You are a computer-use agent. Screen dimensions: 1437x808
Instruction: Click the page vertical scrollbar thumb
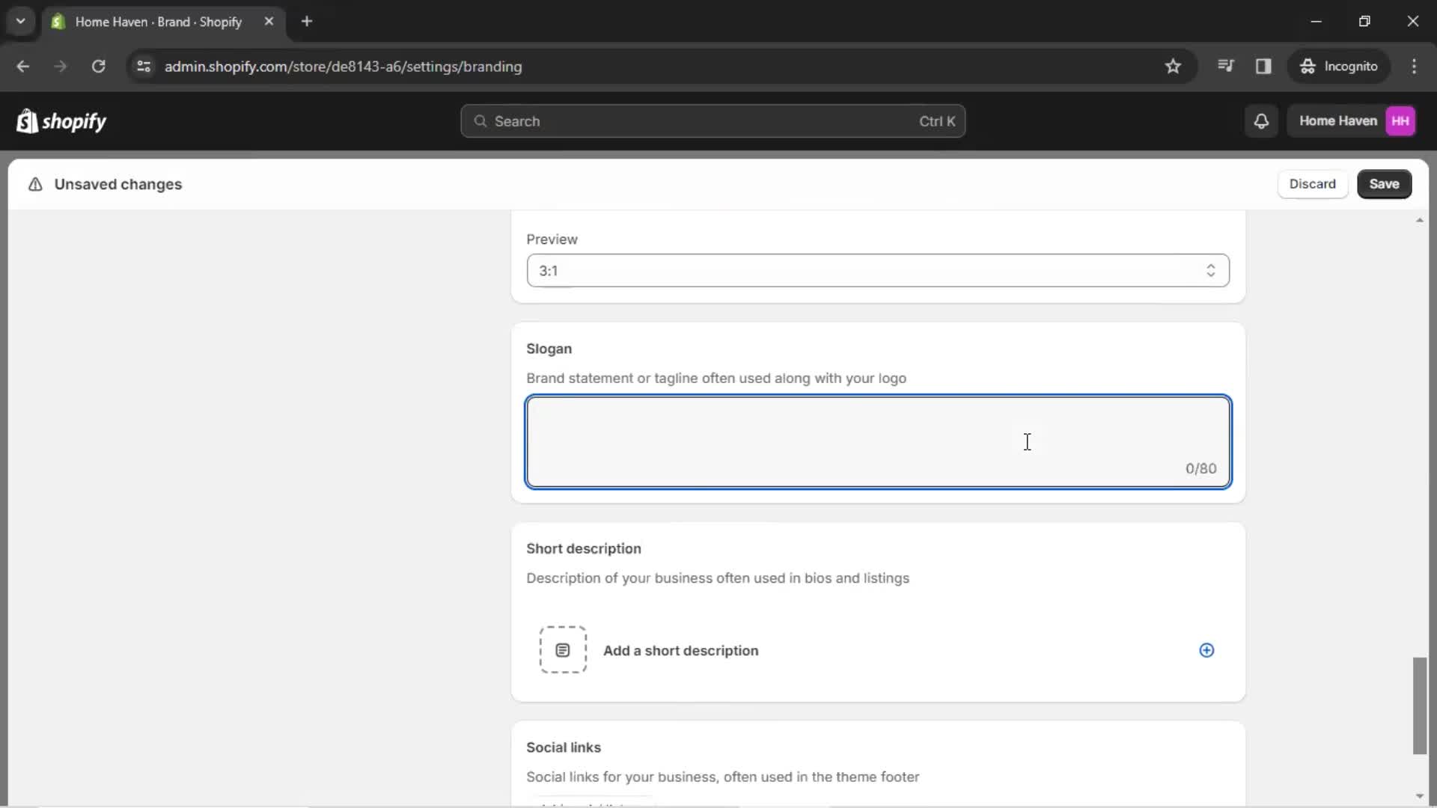(x=1420, y=706)
